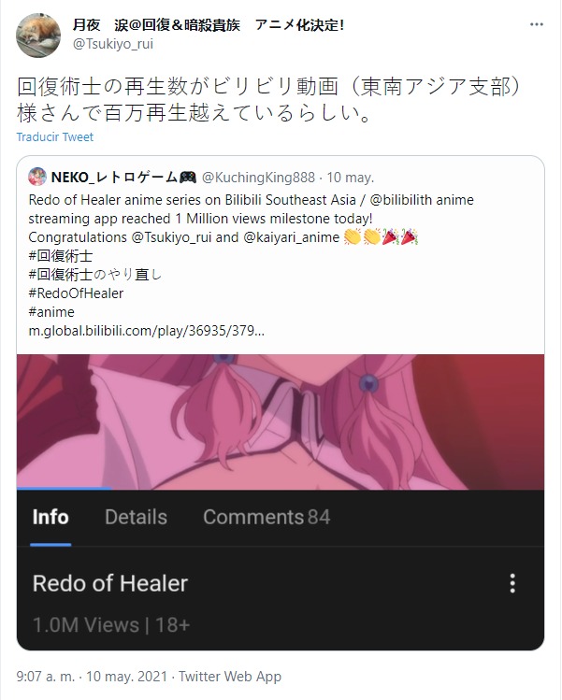Viewport: 562px width, 700px height.
Task: Open the tweet's three-dot more options menu
Action: tap(536, 24)
